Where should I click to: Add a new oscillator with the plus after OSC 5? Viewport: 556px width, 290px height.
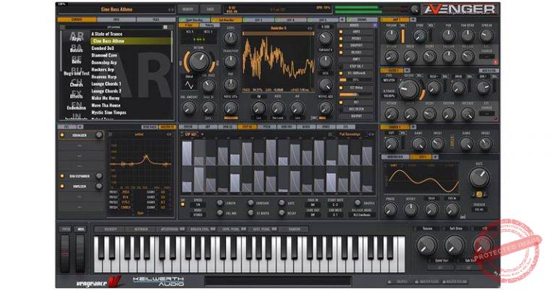point(342,20)
